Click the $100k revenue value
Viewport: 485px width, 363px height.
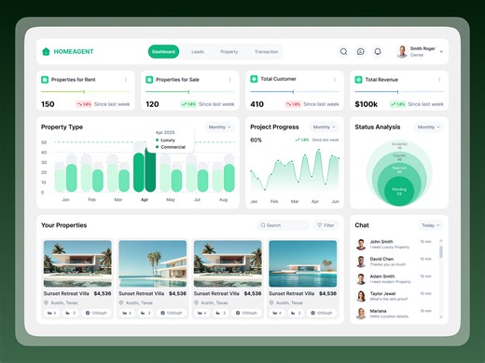pyautogui.click(x=367, y=104)
